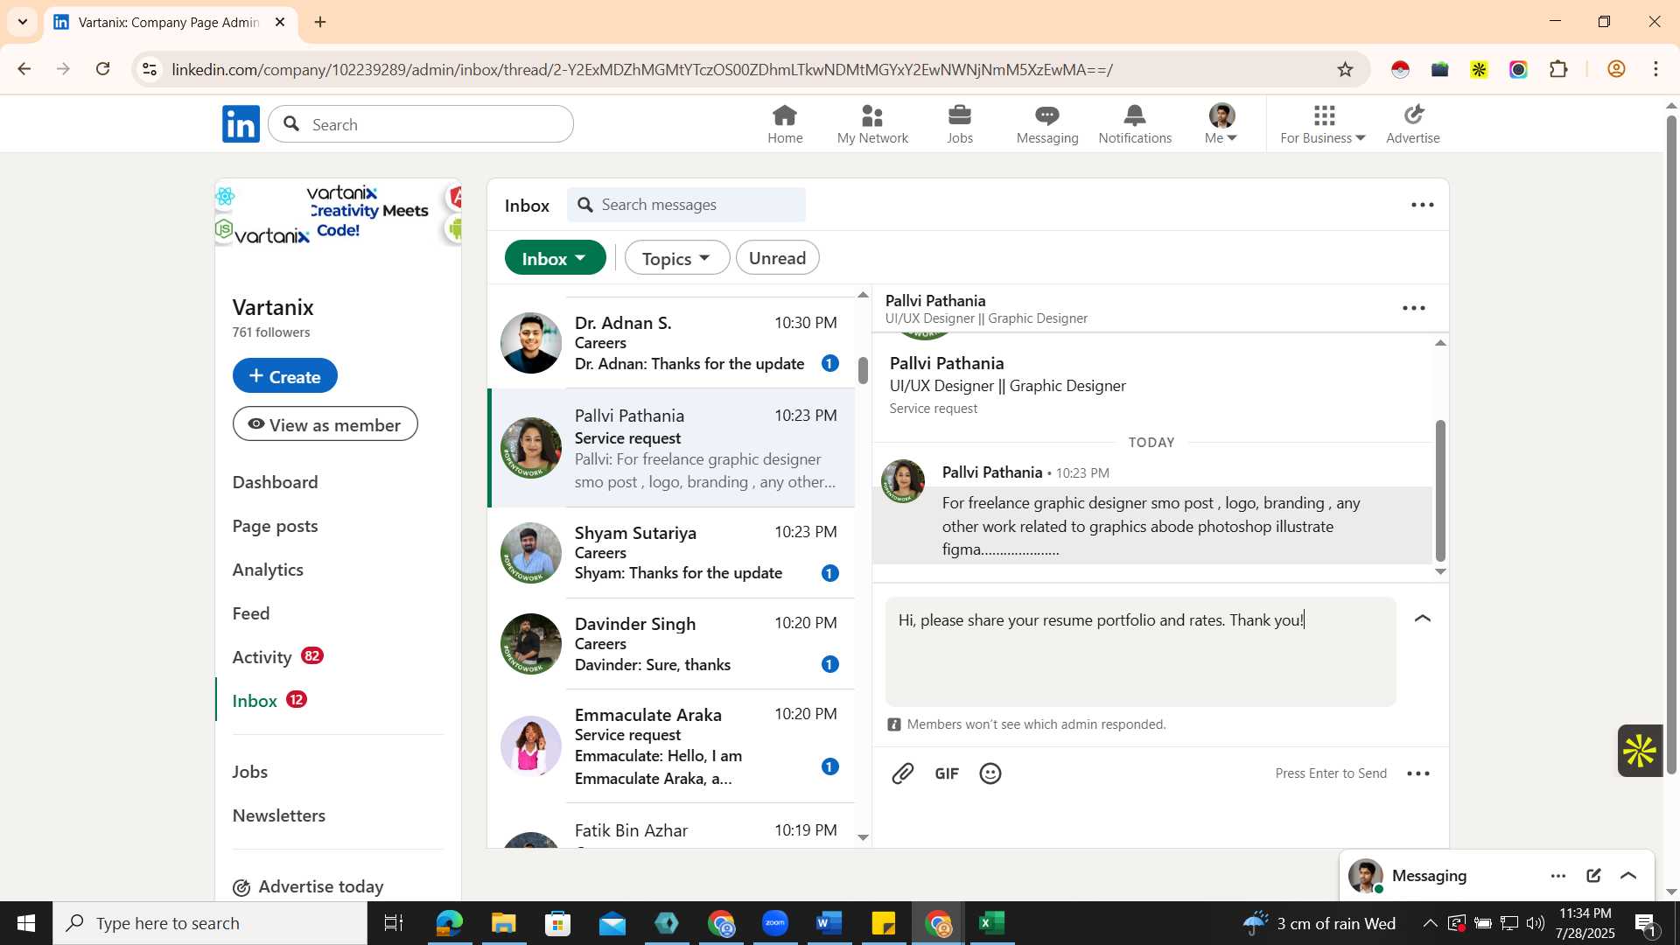Open Dashboard in page sidebar

tap(275, 482)
